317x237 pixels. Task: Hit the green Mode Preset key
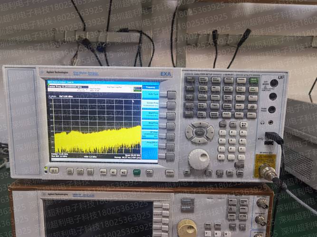point(254,81)
